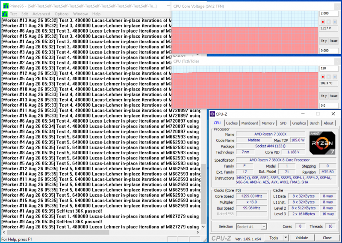Click Reset in CPU Tctl/Tdie graph

(x=333, y=96)
